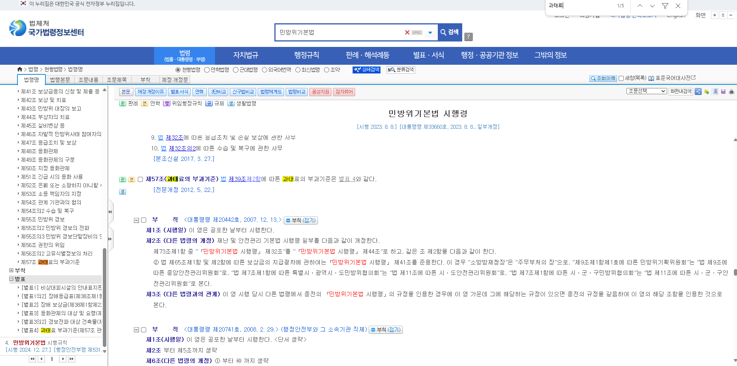Select the 연혁법령 radio button

point(208,70)
